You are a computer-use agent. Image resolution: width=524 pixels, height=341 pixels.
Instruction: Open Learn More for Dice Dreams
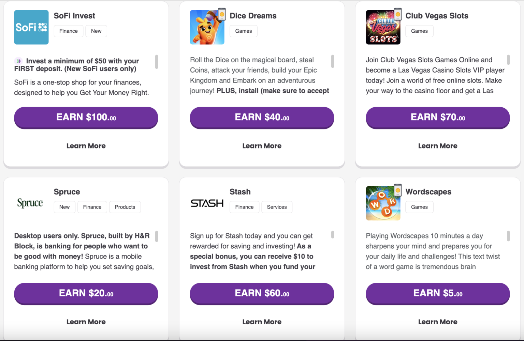262,146
